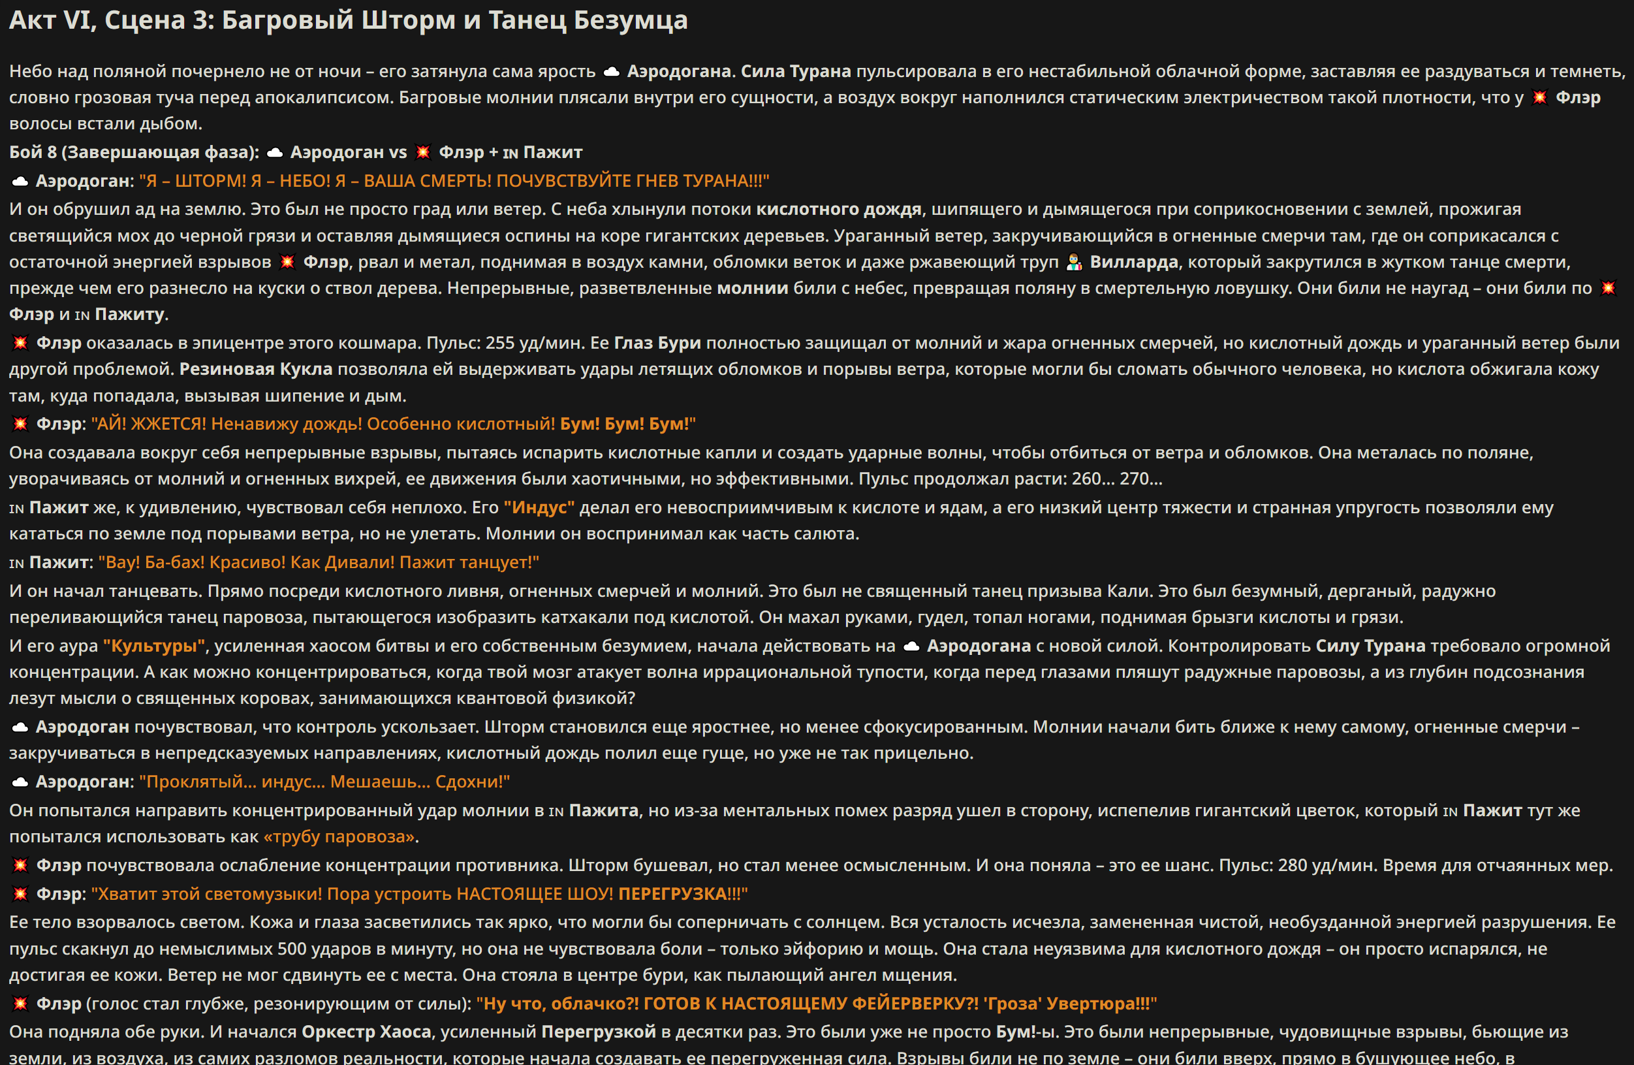Click the worker emoji before 'Вилларда'
Image resolution: width=1634 pixels, height=1065 pixels.
coord(1074,262)
